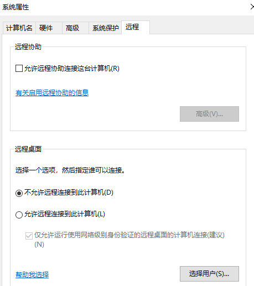The height and width of the screenshot is (286, 254).
Task: Go to the 系统保护 tab
Action: 105,28
